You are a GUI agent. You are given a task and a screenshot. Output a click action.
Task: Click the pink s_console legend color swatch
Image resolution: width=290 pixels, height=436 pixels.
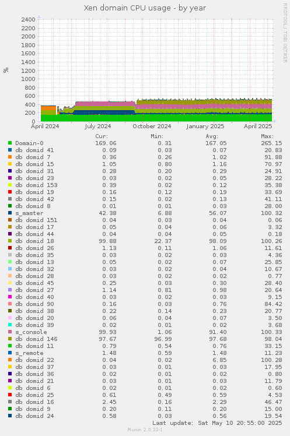click(x=10, y=332)
